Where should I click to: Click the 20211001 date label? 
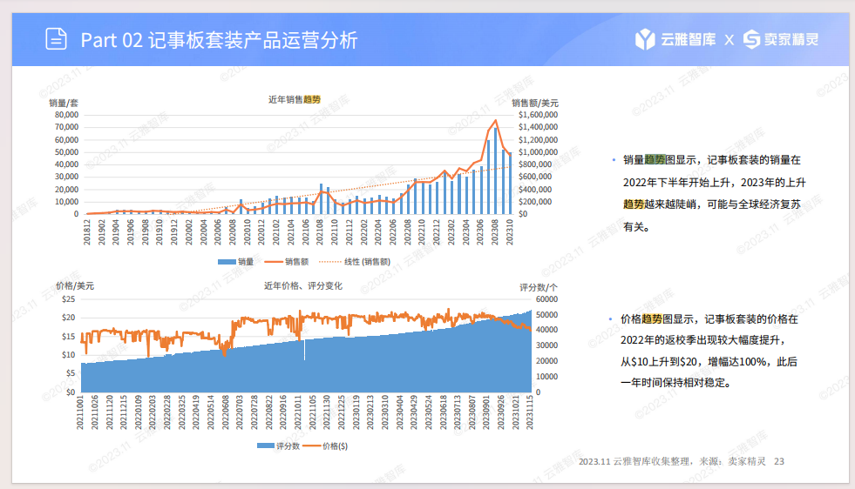coord(80,412)
